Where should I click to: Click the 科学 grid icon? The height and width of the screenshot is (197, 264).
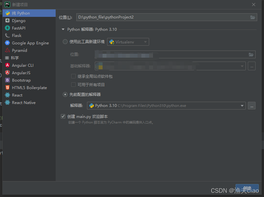point(7,58)
